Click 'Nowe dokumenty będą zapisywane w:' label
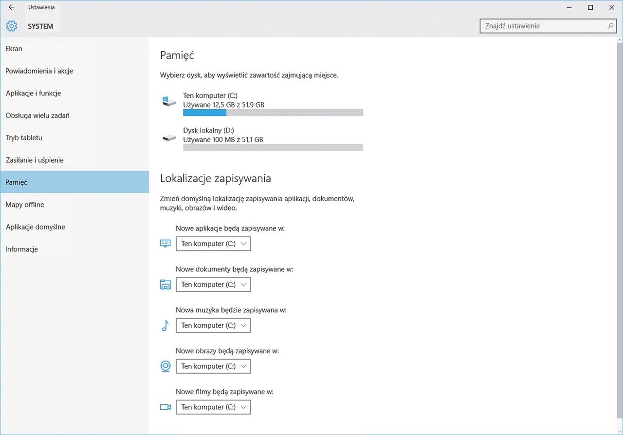This screenshot has height=435, width=623. coord(235,269)
